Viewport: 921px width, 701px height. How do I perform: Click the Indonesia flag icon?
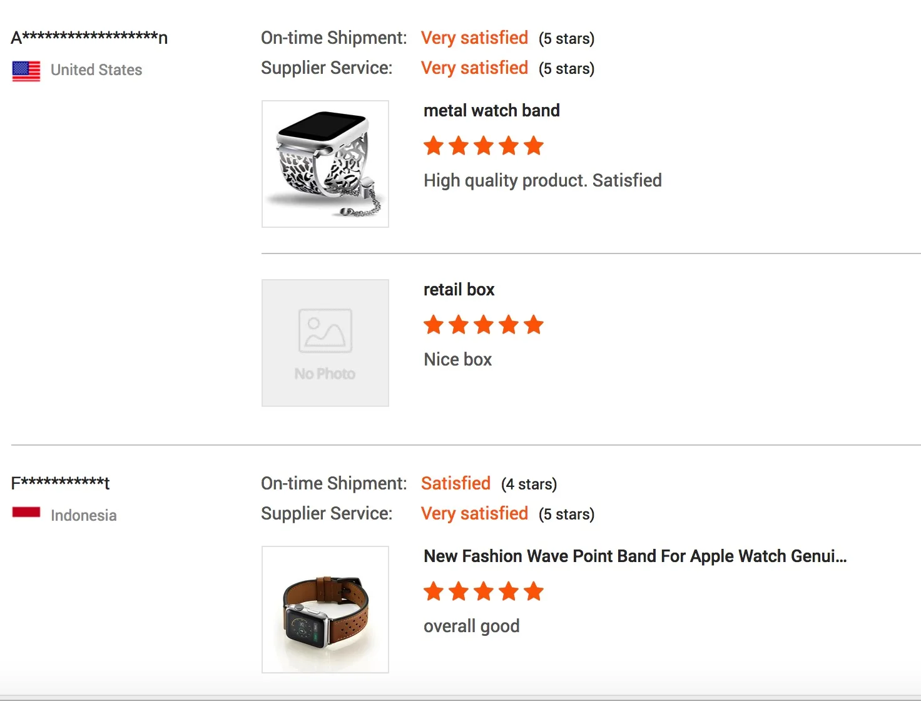(26, 513)
